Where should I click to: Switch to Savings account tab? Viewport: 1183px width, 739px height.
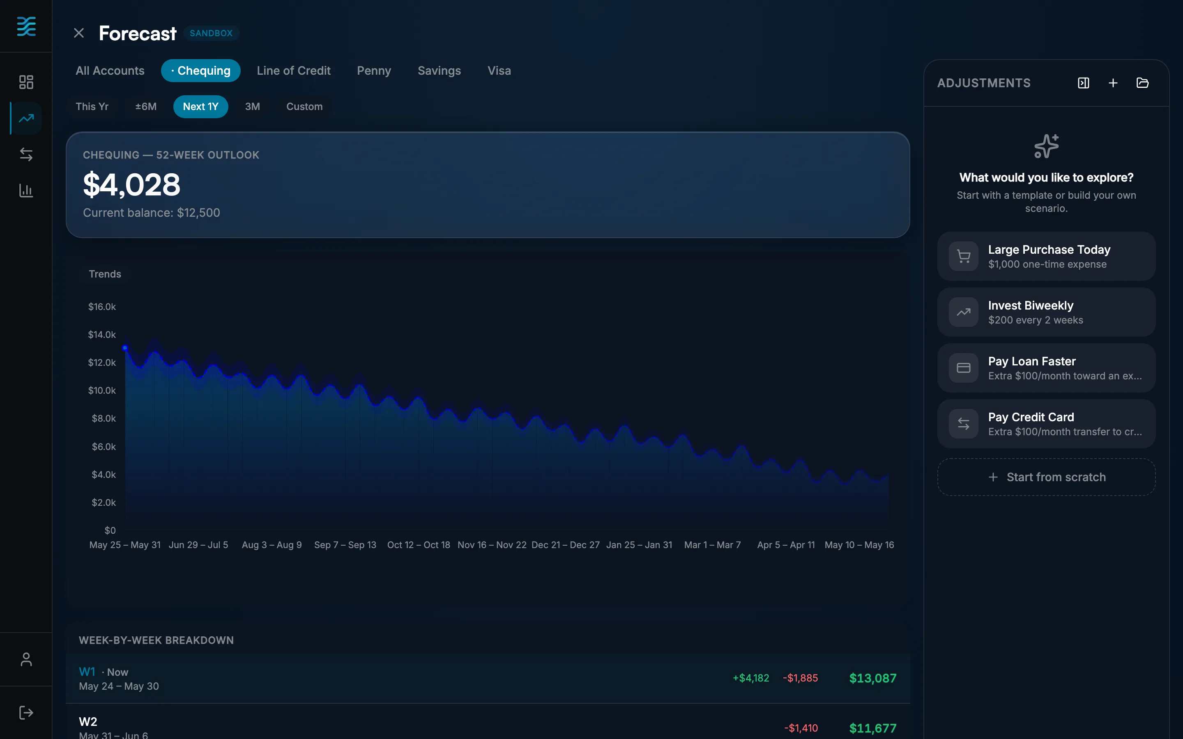439,70
